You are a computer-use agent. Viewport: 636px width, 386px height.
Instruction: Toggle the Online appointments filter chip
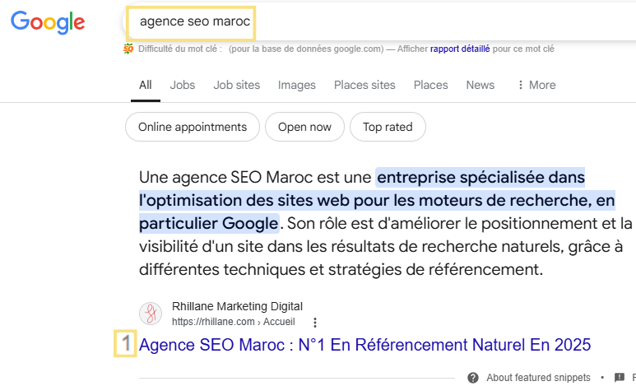pos(193,127)
